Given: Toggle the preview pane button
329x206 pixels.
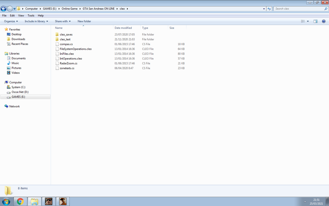Looking at the screenshot, I should [x=316, y=21].
